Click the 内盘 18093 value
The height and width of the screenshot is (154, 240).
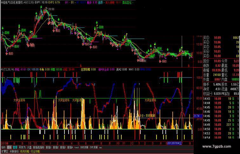[235, 79]
